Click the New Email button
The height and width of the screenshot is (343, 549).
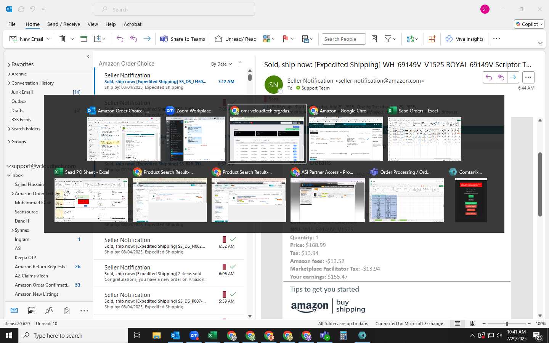click(x=26, y=39)
